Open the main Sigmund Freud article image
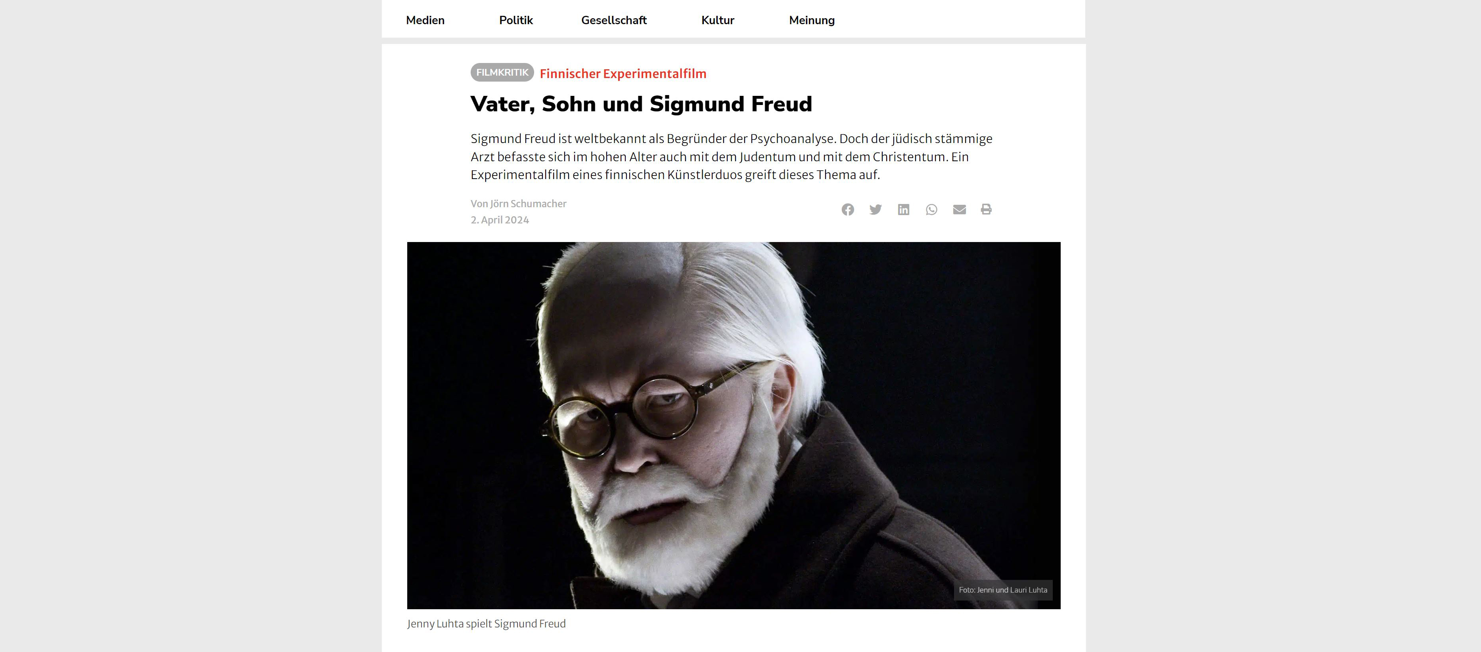The width and height of the screenshot is (1481, 652). point(734,425)
